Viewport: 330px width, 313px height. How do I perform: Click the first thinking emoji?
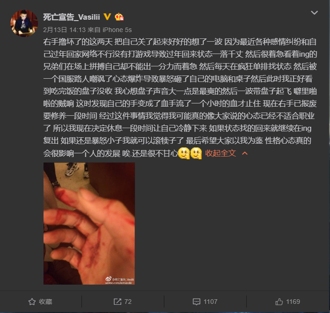[x=184, y=153]
